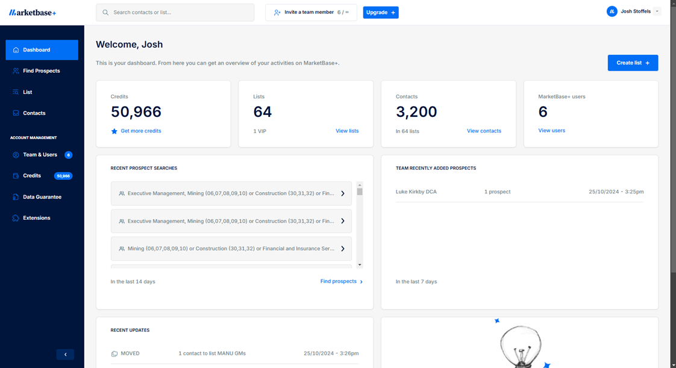Screen dimensions: 676x368
Task: Open the Mining (06,07,08,09,10) search chevron
Action: tap(343, 249)
